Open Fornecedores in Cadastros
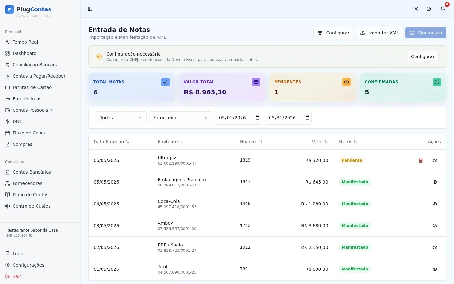This screenshot has width=454, height=284. pyautogui.click(x=40, y=183)
